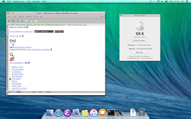Screen dimensions: 191x119
Task: Open Mail stamp icon in Dock
Action: 76,113
